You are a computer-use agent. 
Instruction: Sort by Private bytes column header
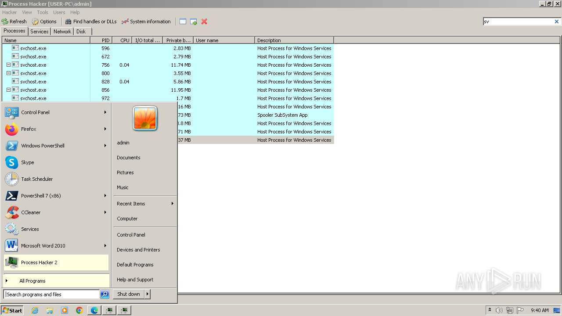pos(178,40)
